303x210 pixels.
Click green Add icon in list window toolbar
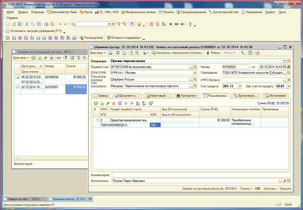point(34,58)
